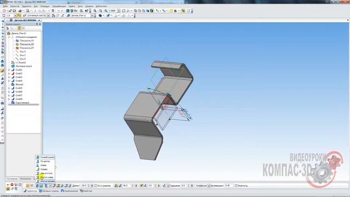Open the 'Параметры' tab
The width and height of the screenshot is (350, 197).
31,191
